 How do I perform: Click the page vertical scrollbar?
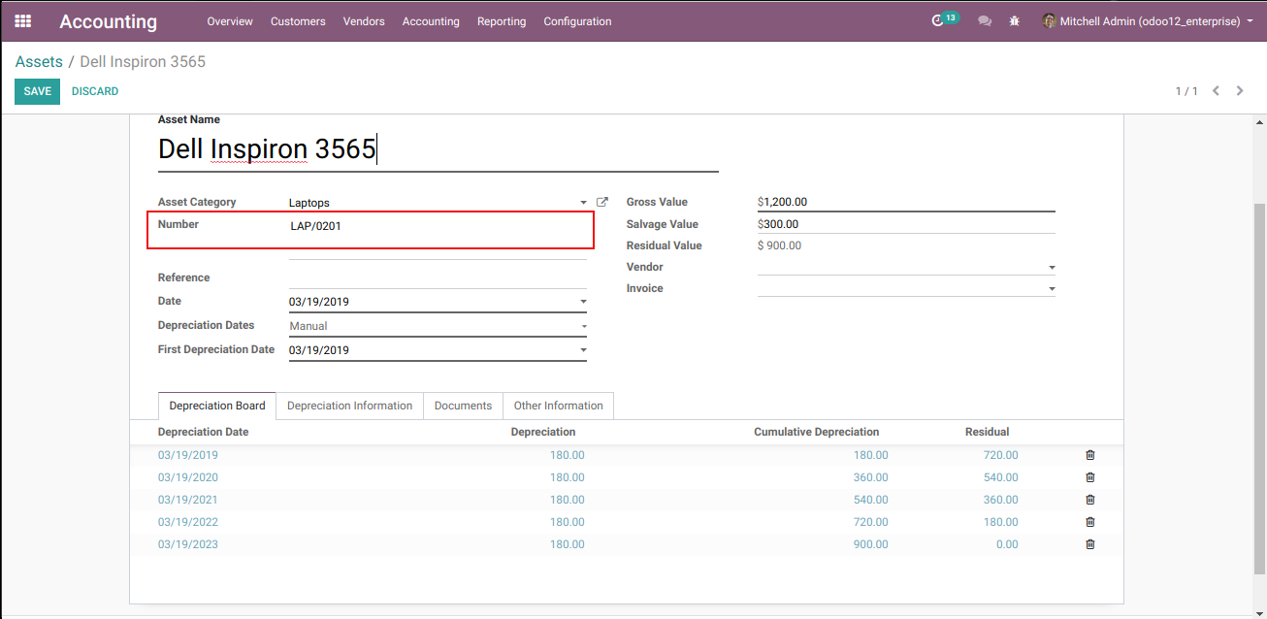[1260, 388]
